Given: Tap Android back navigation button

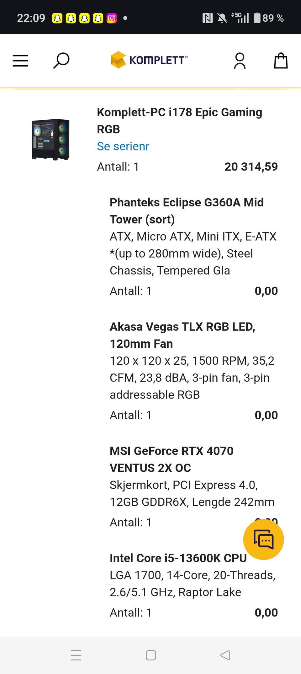Looking at the screenshot, I should 225,655.
